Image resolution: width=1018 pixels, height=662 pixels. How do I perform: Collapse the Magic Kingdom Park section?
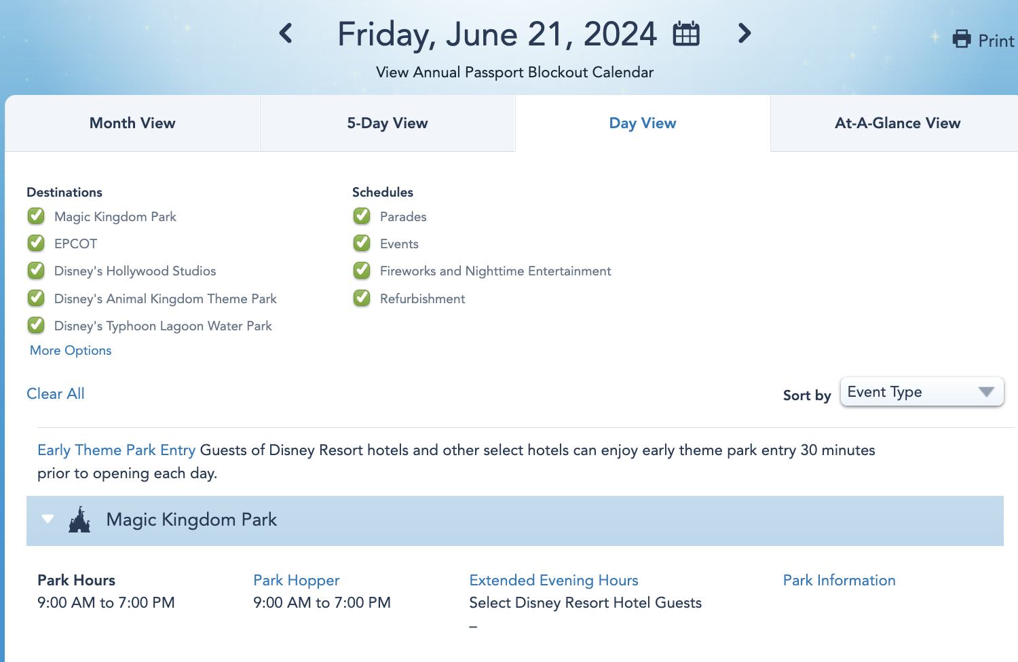[x=48, y=520]
